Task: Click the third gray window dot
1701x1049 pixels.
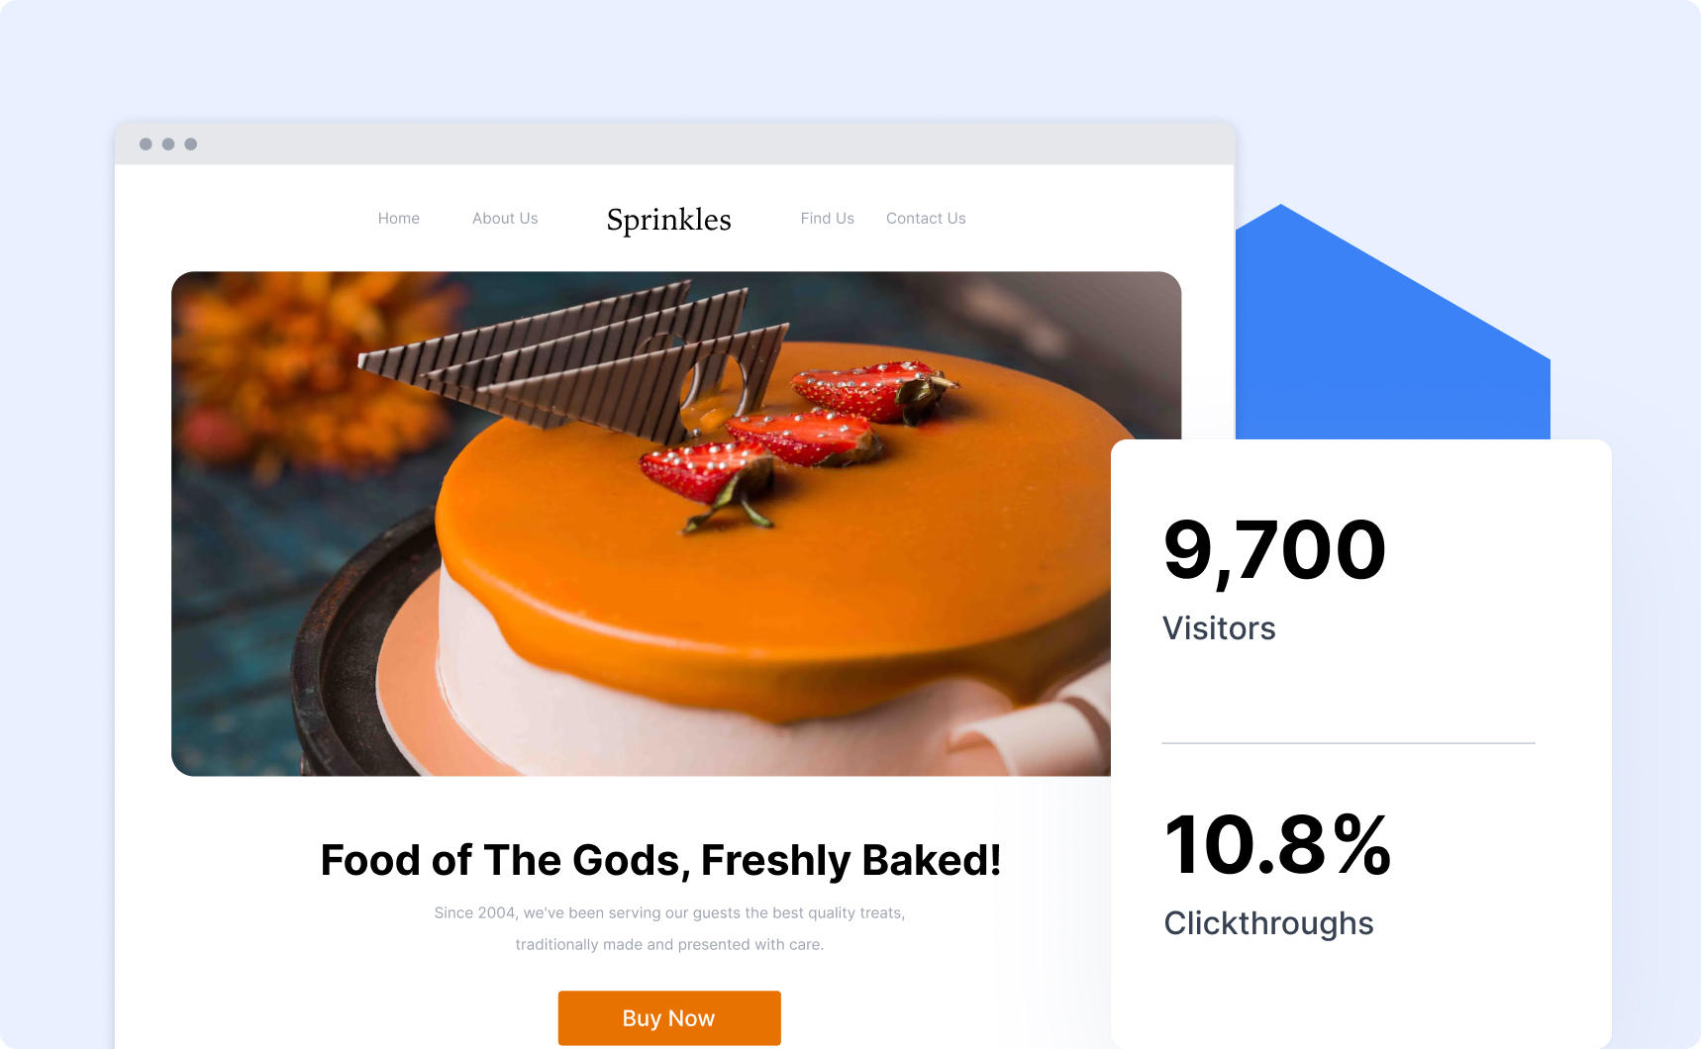Action: (191, 144)
